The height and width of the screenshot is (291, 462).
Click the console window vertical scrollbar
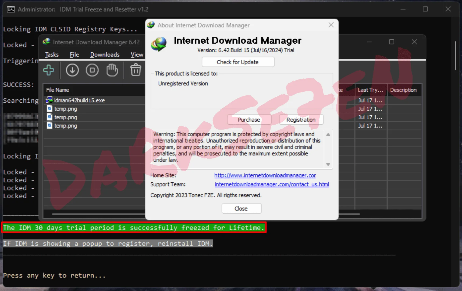coord(455,56)
